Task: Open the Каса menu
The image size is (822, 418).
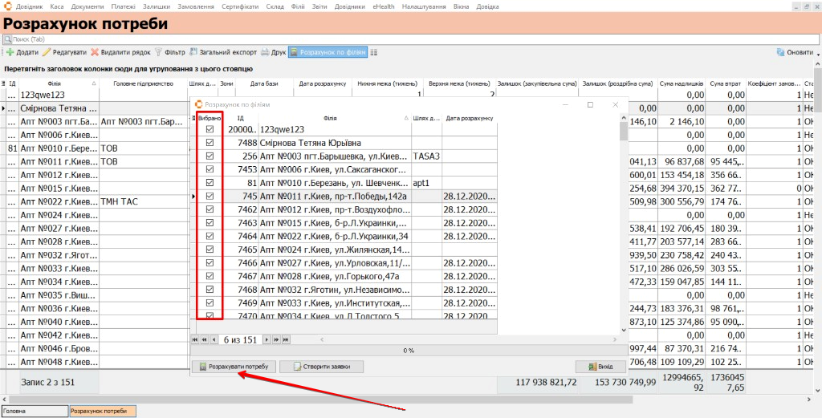Action: (57, 6)
